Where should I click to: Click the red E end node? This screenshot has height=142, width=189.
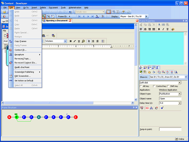[76, 117]
